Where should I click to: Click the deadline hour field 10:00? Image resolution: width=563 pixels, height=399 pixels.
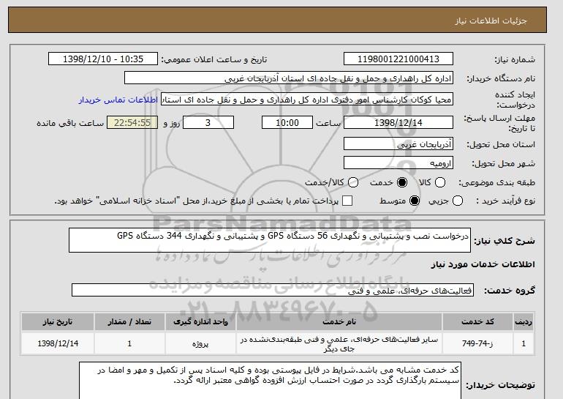click(287, 122)
